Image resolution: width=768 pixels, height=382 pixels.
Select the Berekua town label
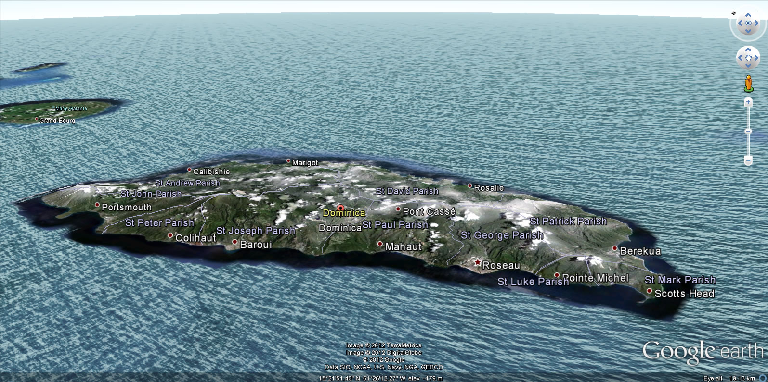tap(640, 251)
